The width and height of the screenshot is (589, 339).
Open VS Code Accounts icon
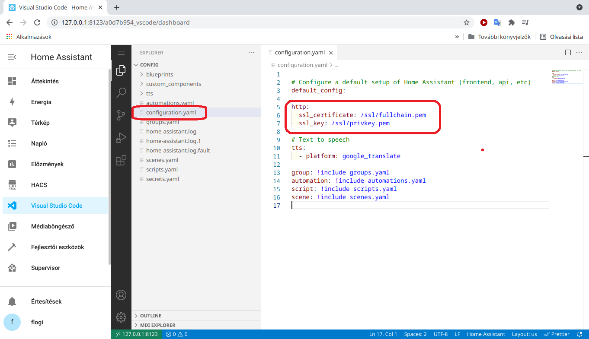[x=121, y=295]
